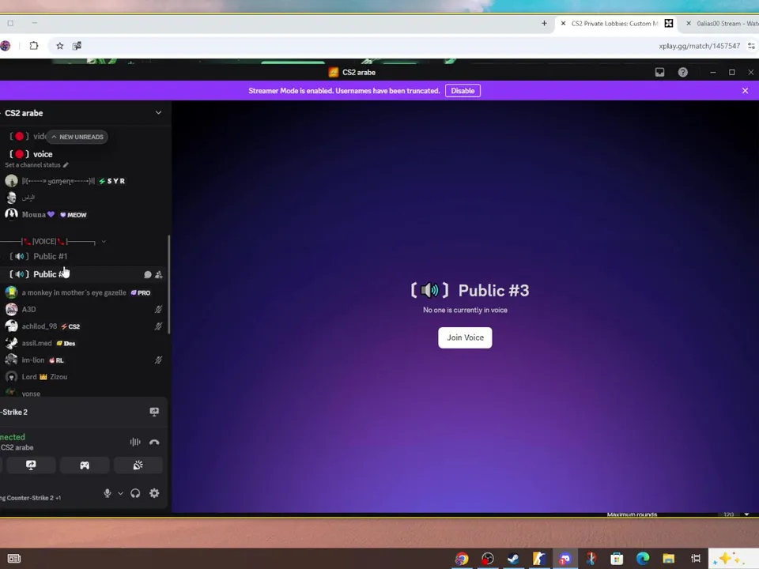Open File Explorer from the taskbar
The height and width of the screenshot is (569, 759).
(x=669, y=559)
